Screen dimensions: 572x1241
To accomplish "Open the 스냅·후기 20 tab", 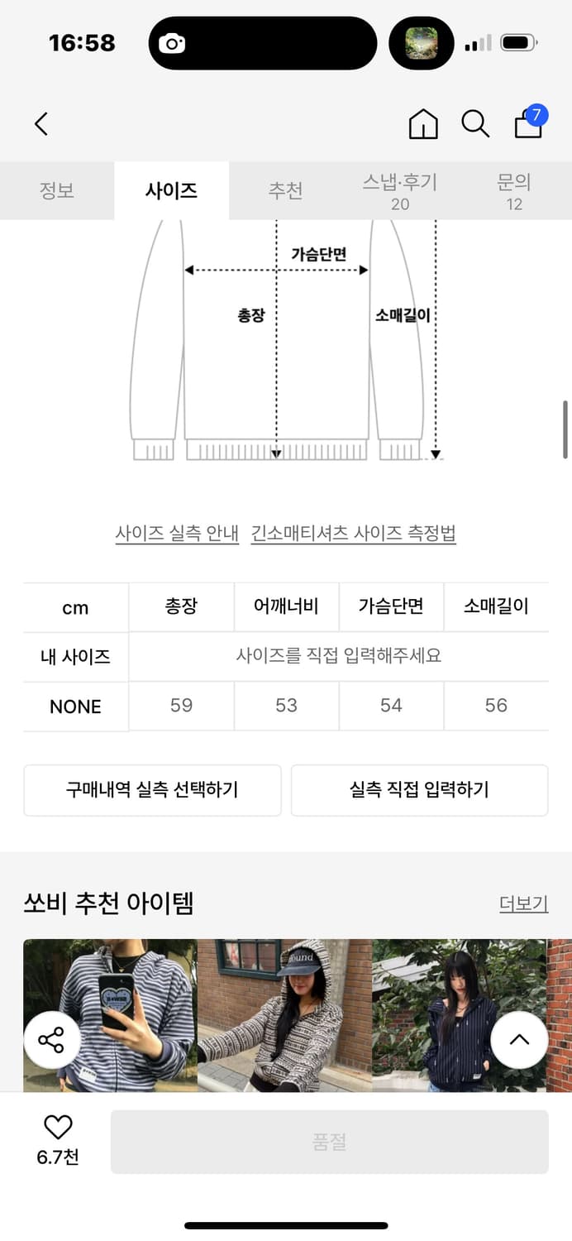I will pyautogui.click(x=400, y=190).
